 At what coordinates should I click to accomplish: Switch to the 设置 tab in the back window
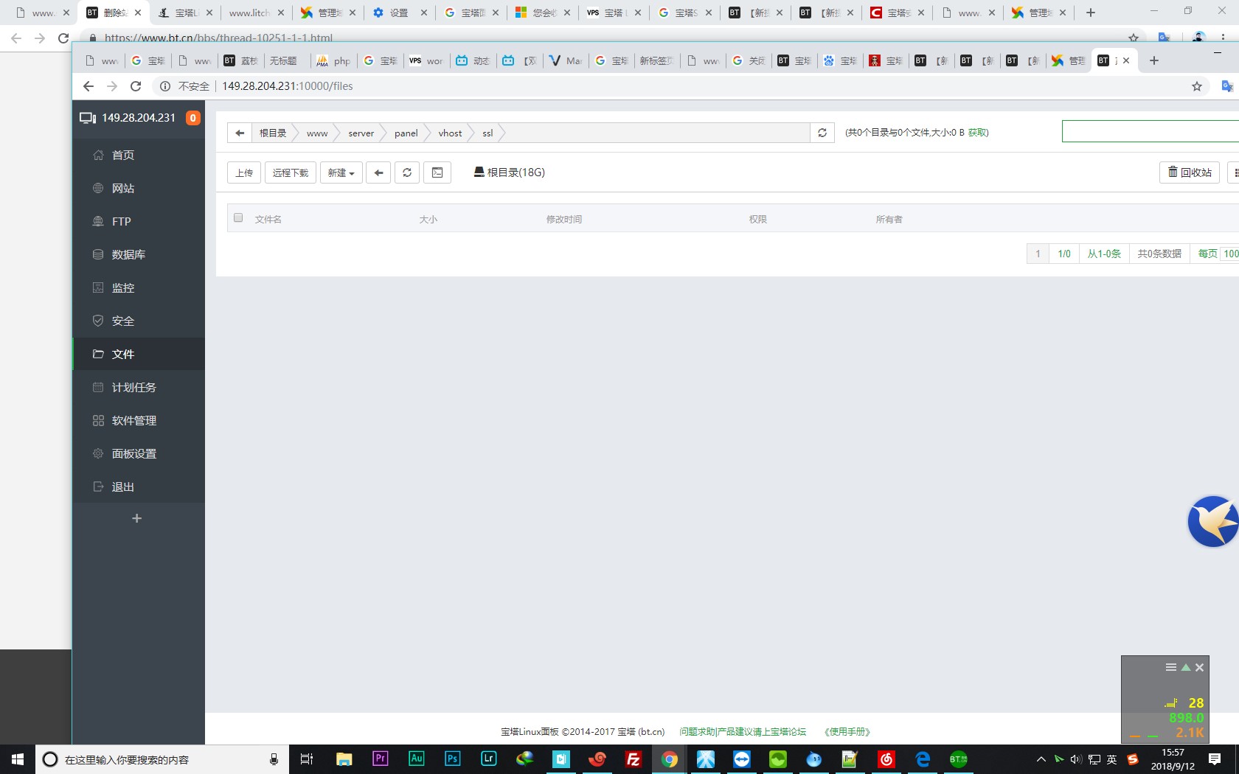(400, 13)
